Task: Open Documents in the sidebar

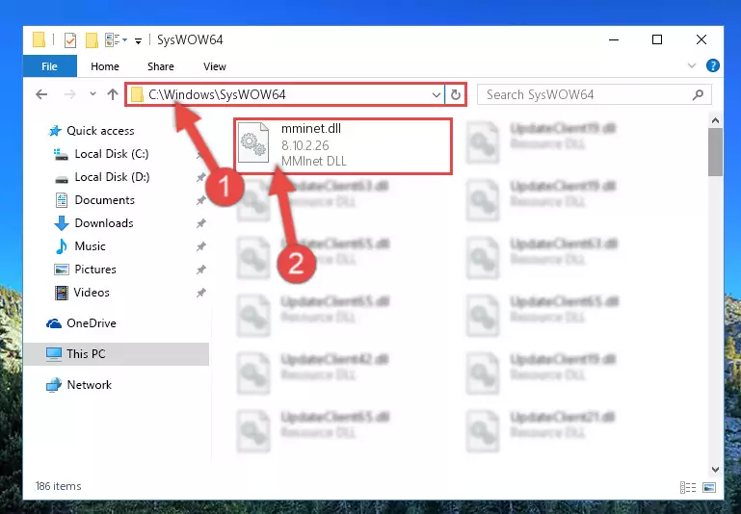Action: [x=104, y=199]
